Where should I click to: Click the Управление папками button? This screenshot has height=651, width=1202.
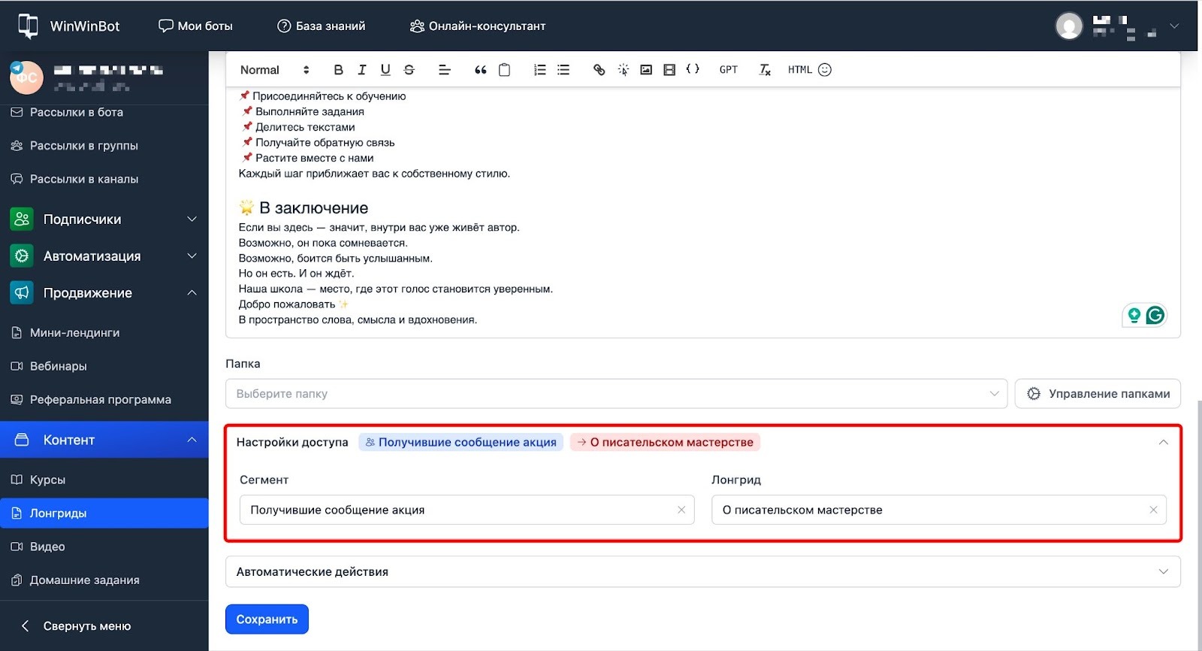click(x=1098, y=394)
